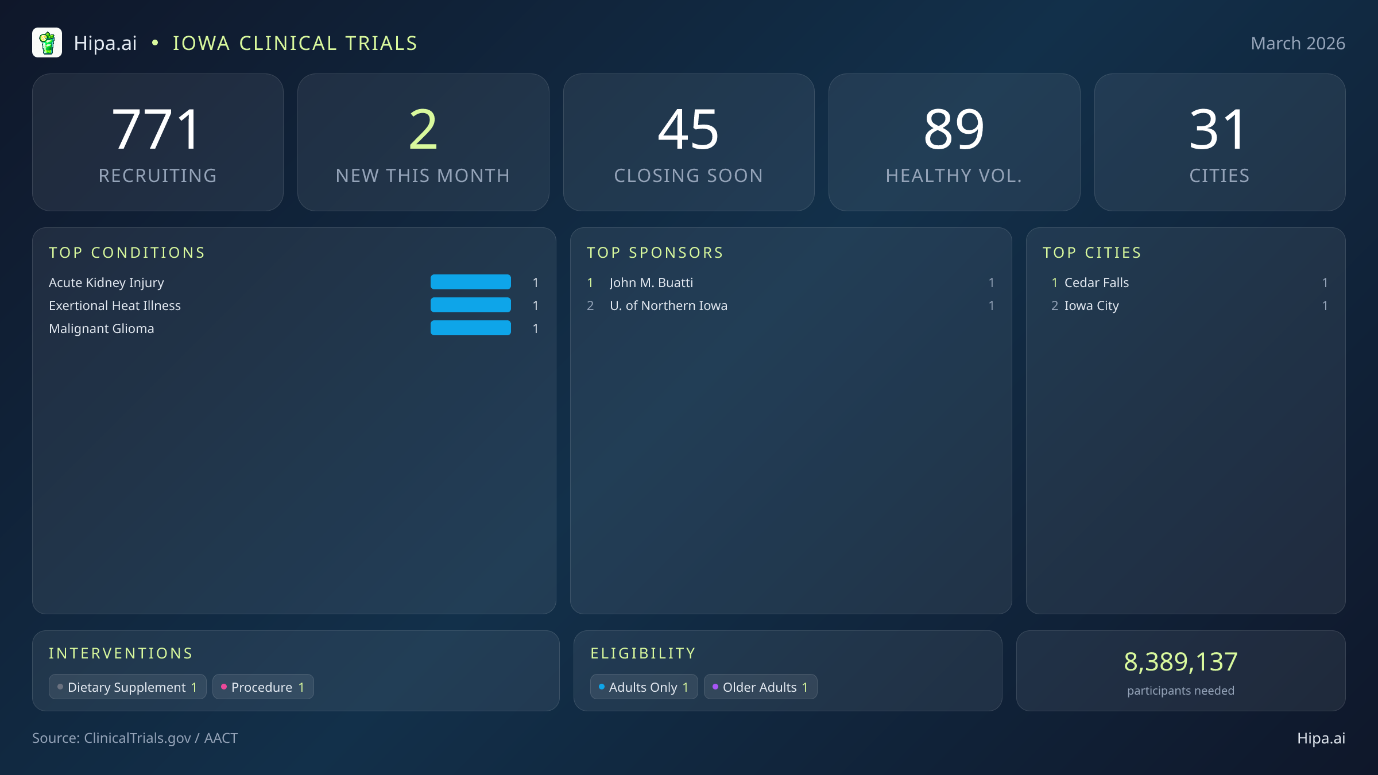Select John M. Buatti sponsor row
This screenshot has width=1378, height=775.
[x=651, y=282]
